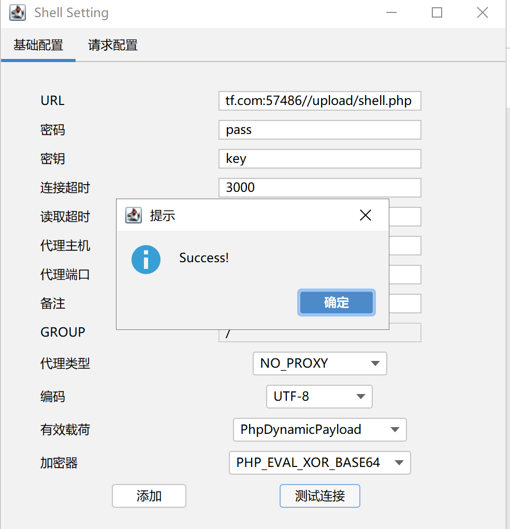Open the 代理类型 NO_PROXY dropdown
This screenshot has height=529, width=510.
click(x=320, y=364)
